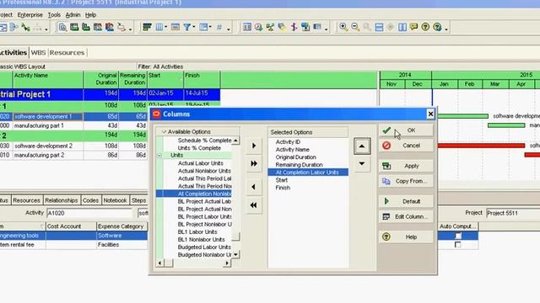Click green Gantt bar for software development

[463, 116]
